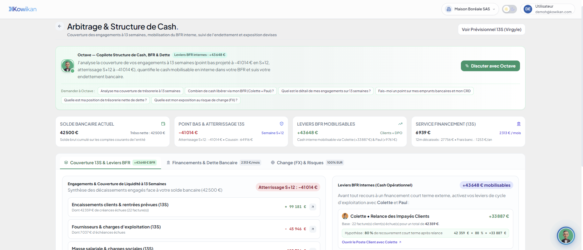Open Ouvrir le Poste Client avec Colette link
Viewport: 583px width, 250px height.
click(x=371, y=242)
